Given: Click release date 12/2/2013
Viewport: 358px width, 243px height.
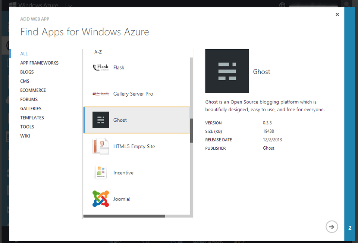Looking at the screenshot, I should (272, 140).
